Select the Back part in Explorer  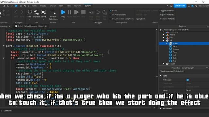pos(175,46)
